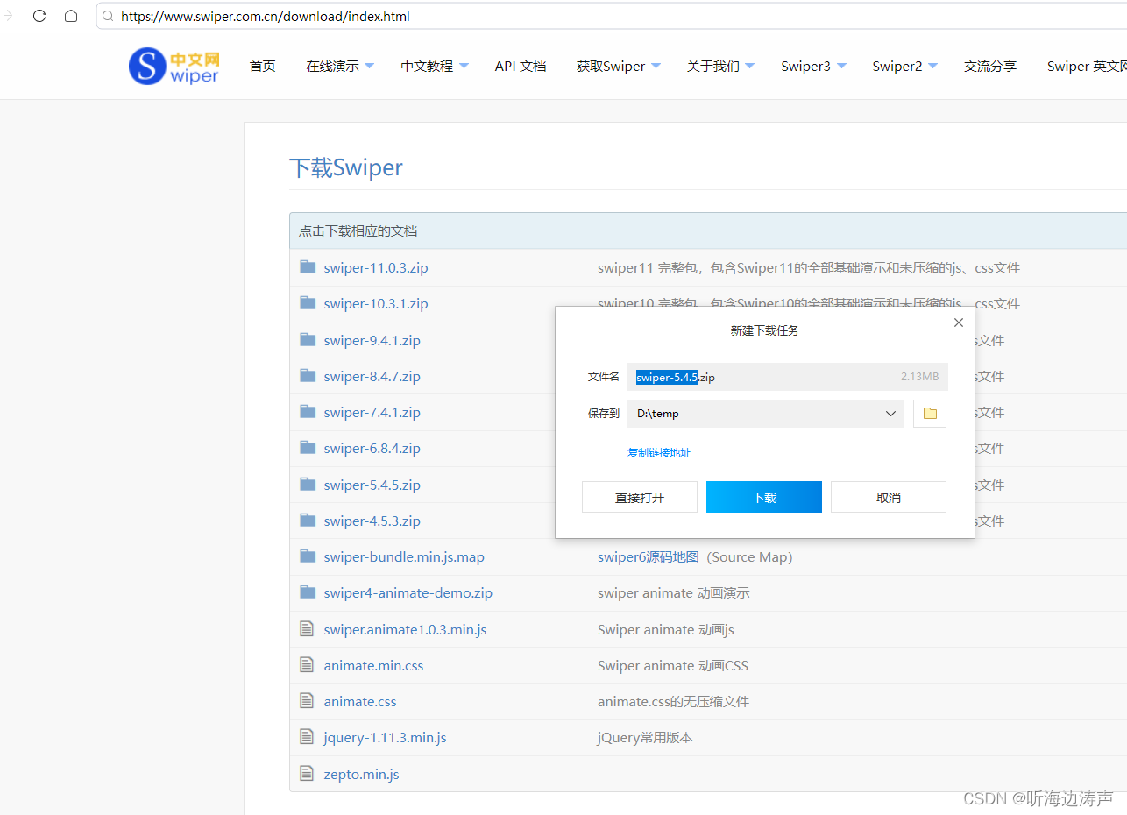The height and width of the screenshot is (815, 1127).
Task: Go to browser home page icon
Action: [71, 16]
